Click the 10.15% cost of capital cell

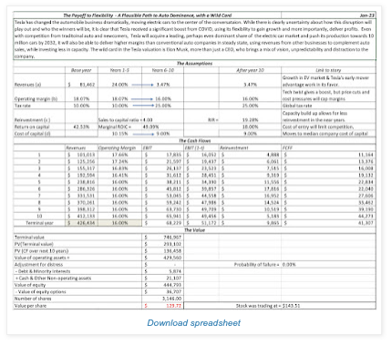(120, 134)
